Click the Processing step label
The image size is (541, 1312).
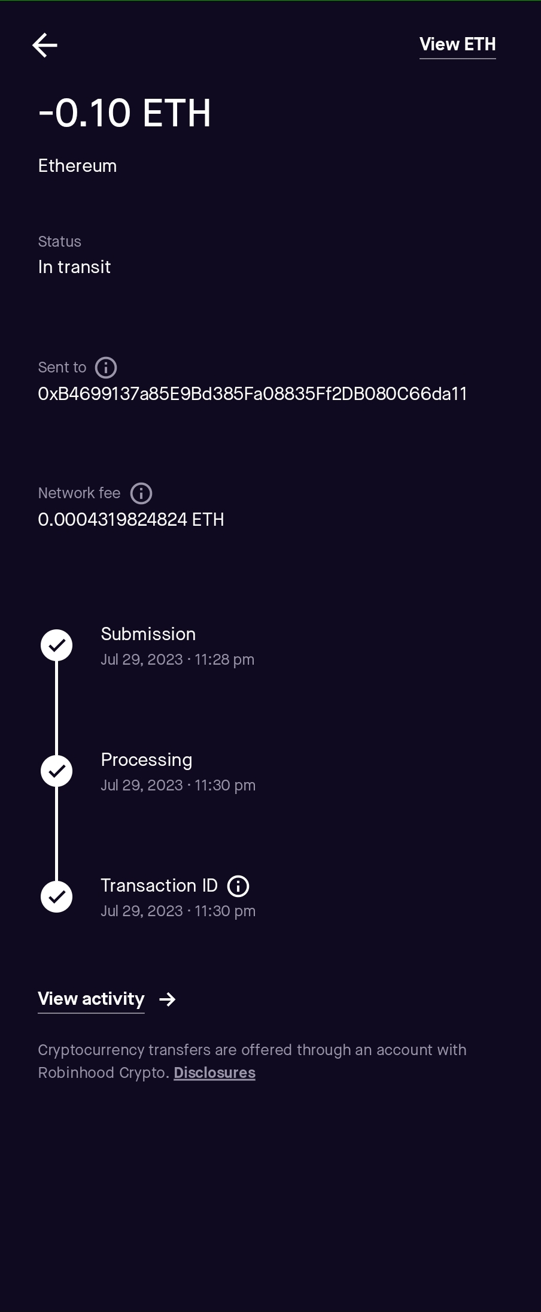(x=146, y=760)
